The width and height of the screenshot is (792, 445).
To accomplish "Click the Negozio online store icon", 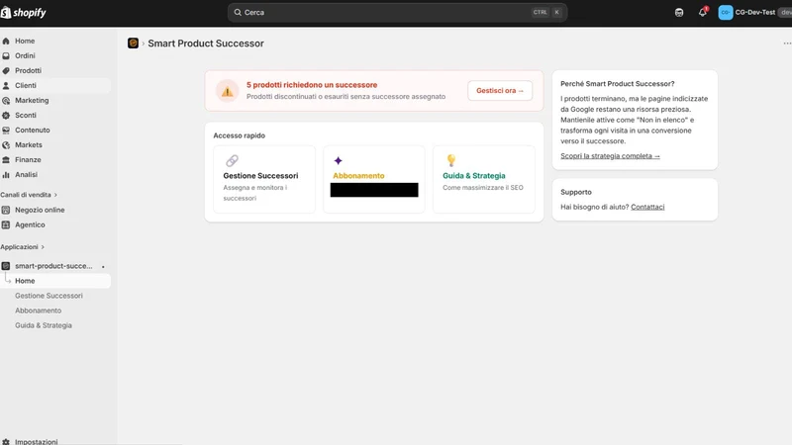I will 6,210.
